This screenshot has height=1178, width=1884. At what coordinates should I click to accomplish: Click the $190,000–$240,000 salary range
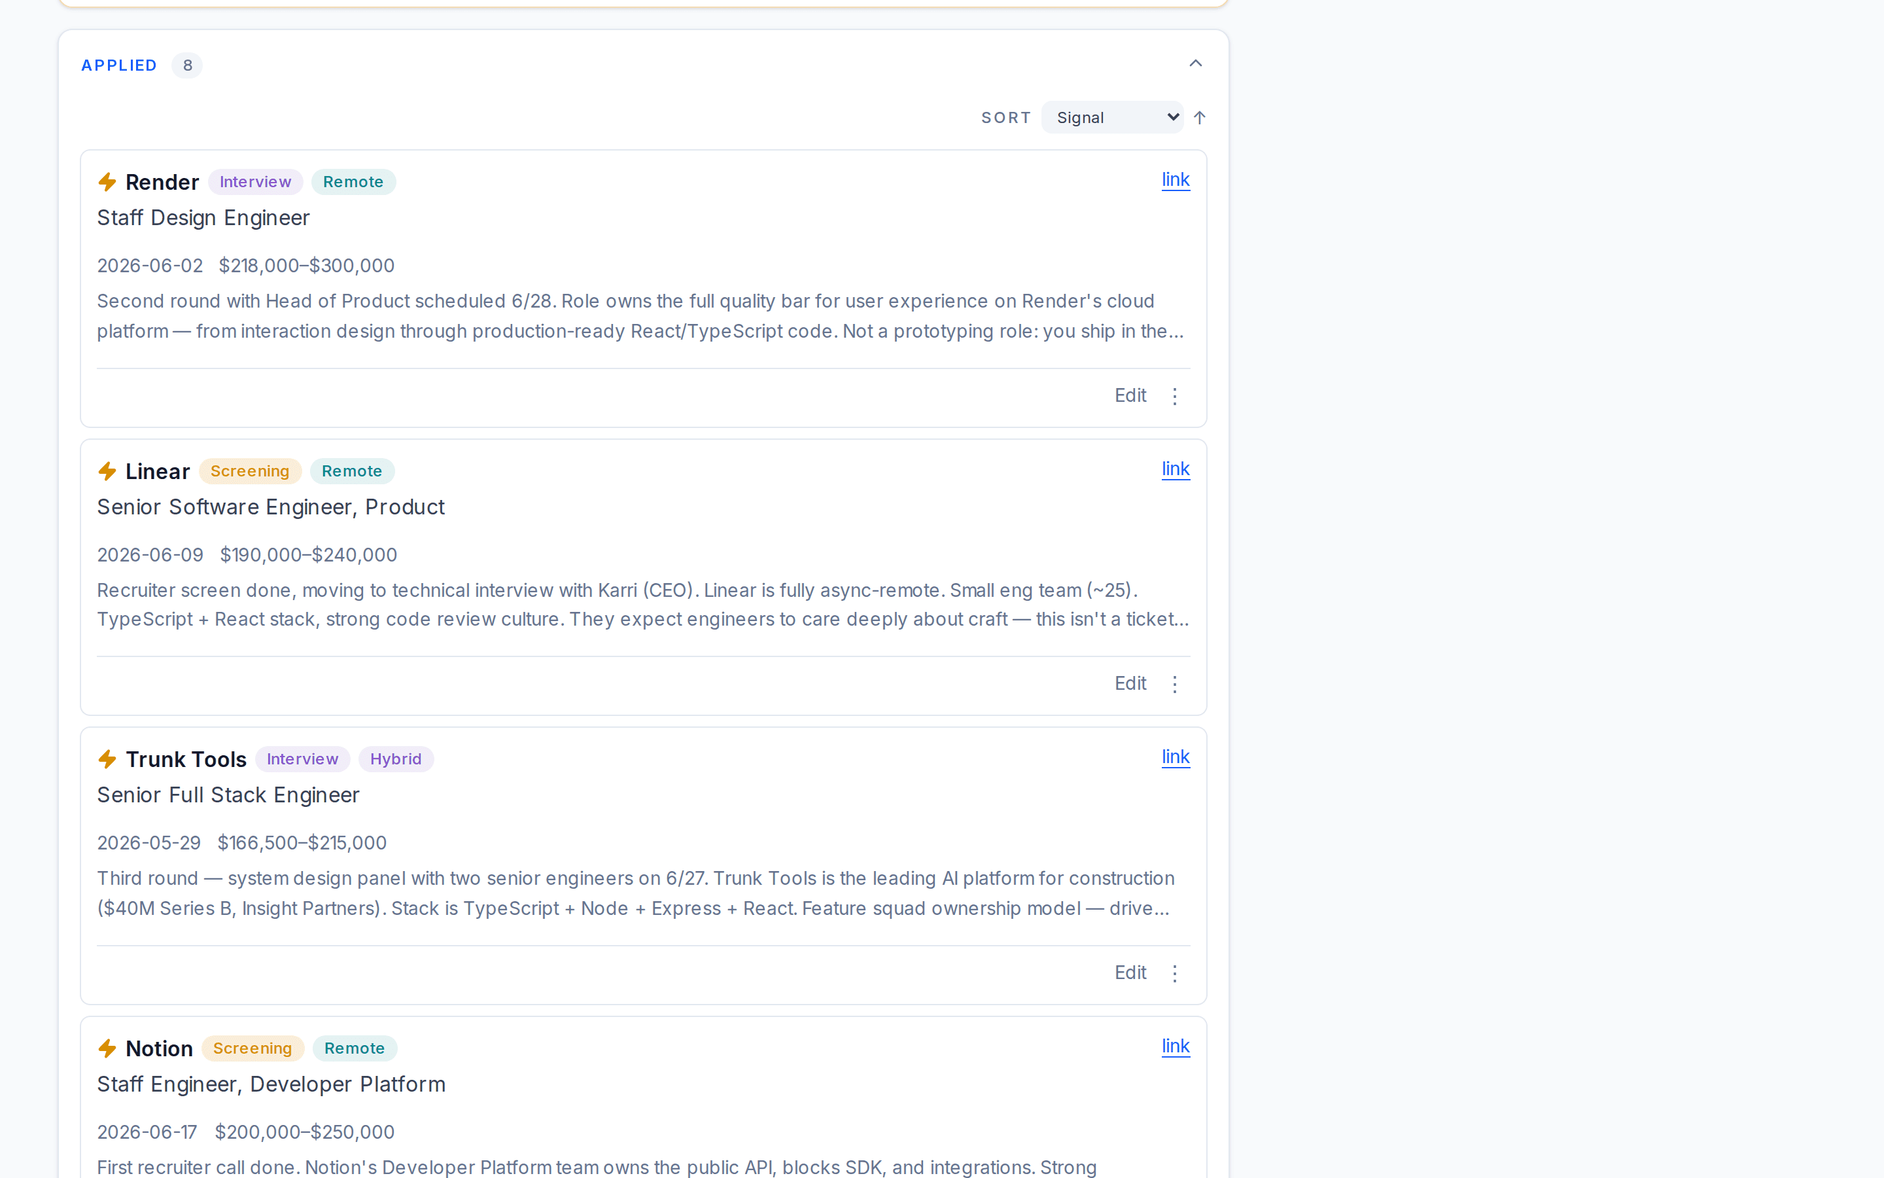coord(308,555)
